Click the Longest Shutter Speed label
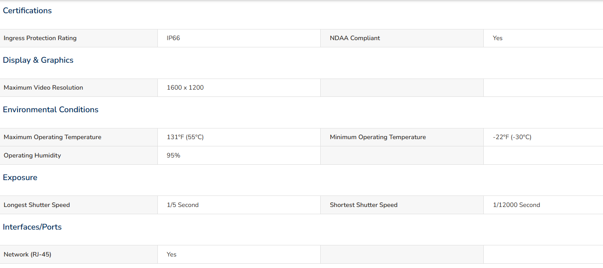This screenshot has width=603, height=268. click(37, 205)
